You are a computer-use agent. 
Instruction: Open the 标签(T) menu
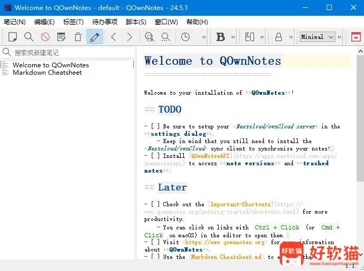(73, 22)
